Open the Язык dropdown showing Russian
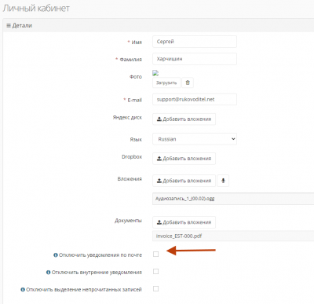The image size is (314, 304). (x=195, y=139)
